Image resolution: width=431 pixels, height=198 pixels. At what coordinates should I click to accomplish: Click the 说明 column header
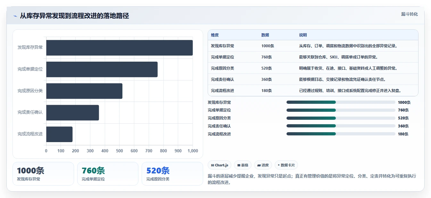coord(303,35)
